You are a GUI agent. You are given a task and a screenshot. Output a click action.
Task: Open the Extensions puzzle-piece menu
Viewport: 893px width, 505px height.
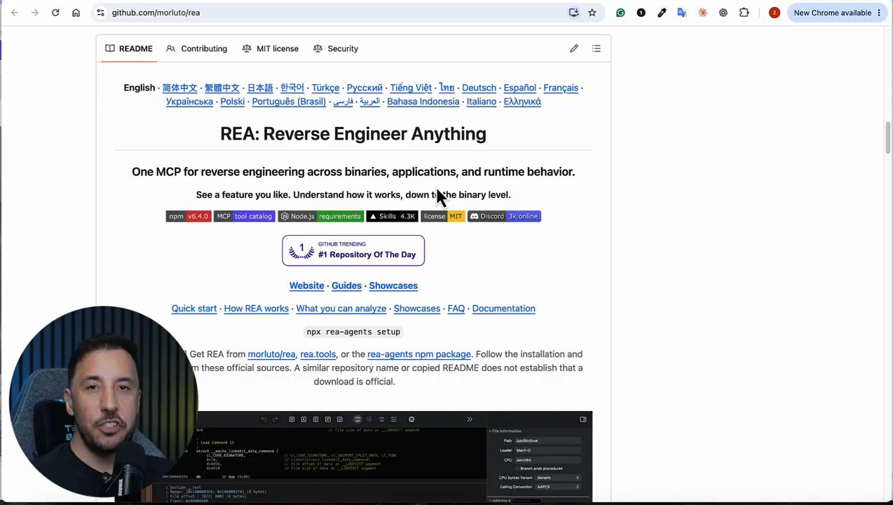[x=744, y=13]
